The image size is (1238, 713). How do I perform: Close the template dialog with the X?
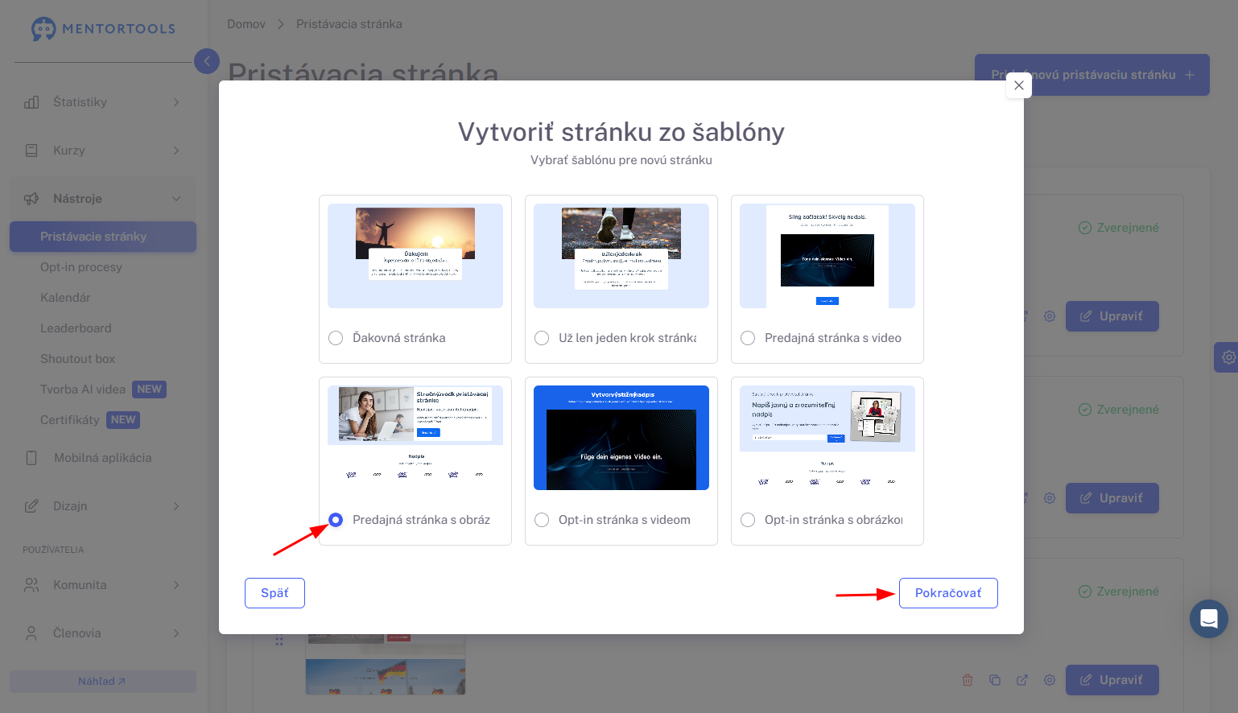tap(1019, 85)
